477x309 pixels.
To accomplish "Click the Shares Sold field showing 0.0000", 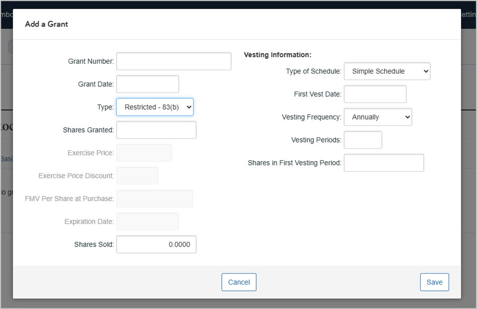I will click(x=156, y=244).
